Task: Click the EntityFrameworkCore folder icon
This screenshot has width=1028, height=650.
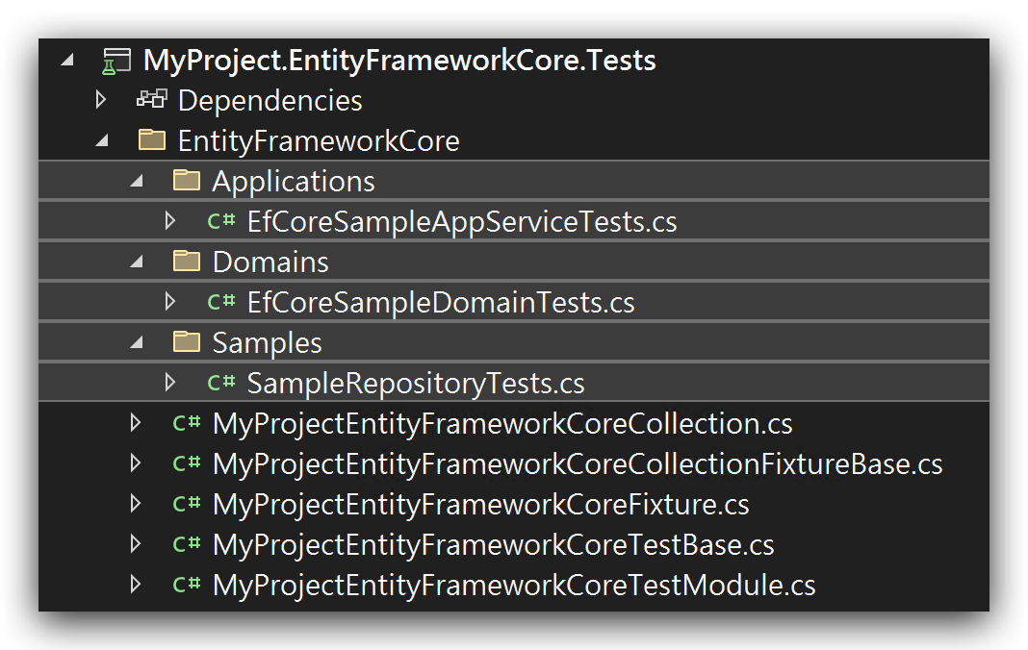Action: (x=152, y=140)
